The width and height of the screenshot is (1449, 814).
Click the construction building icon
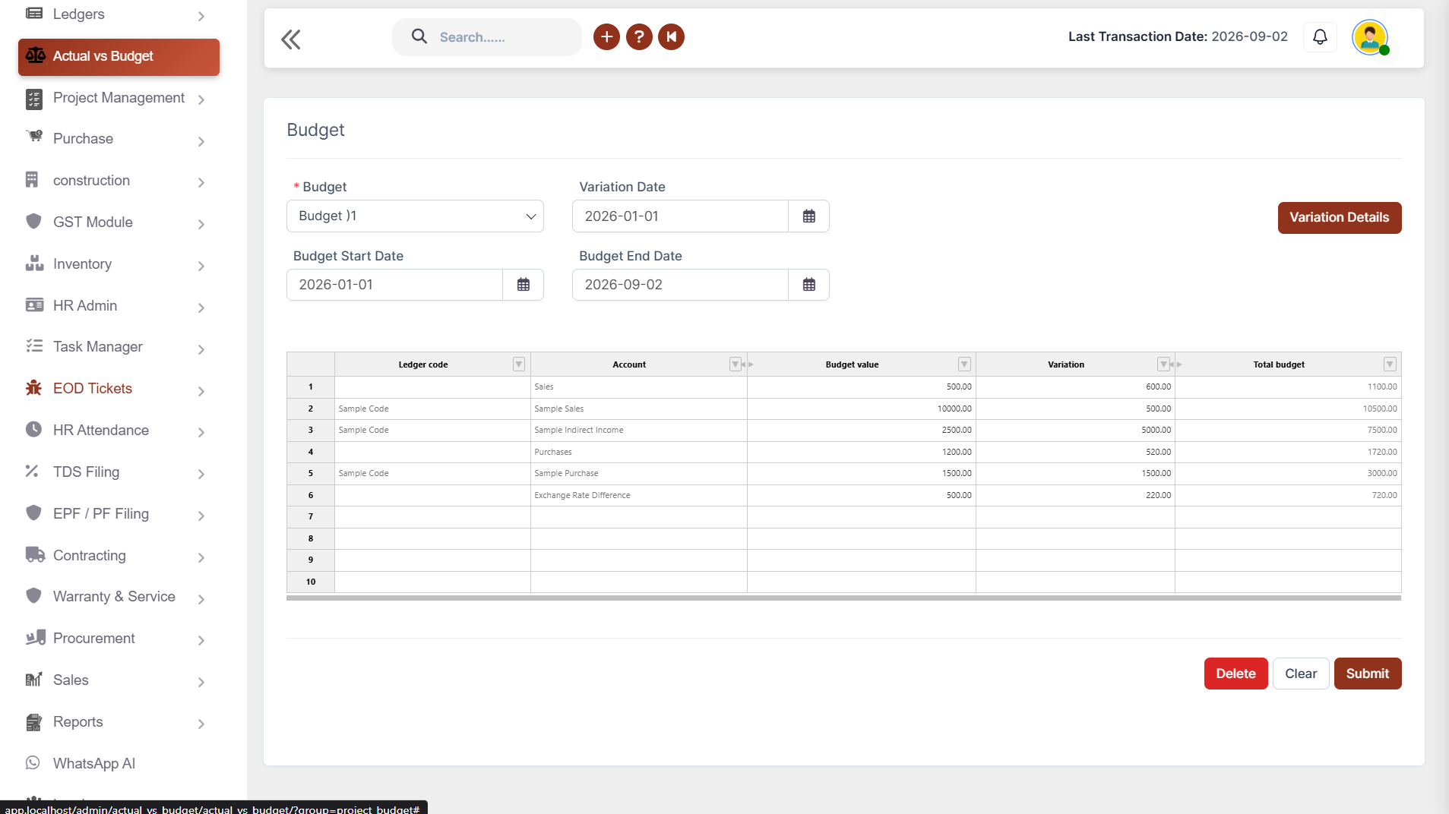[x=32, y=180]
